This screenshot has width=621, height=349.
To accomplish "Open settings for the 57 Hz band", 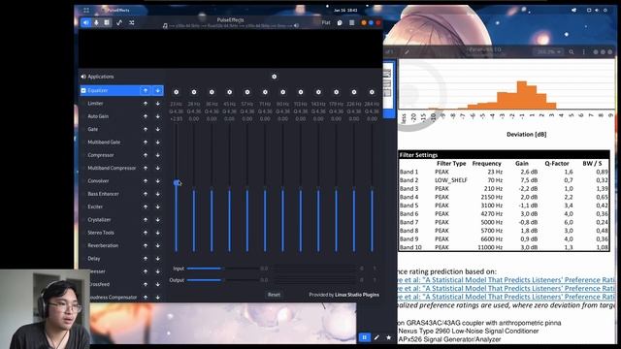I will pos(247,92).
